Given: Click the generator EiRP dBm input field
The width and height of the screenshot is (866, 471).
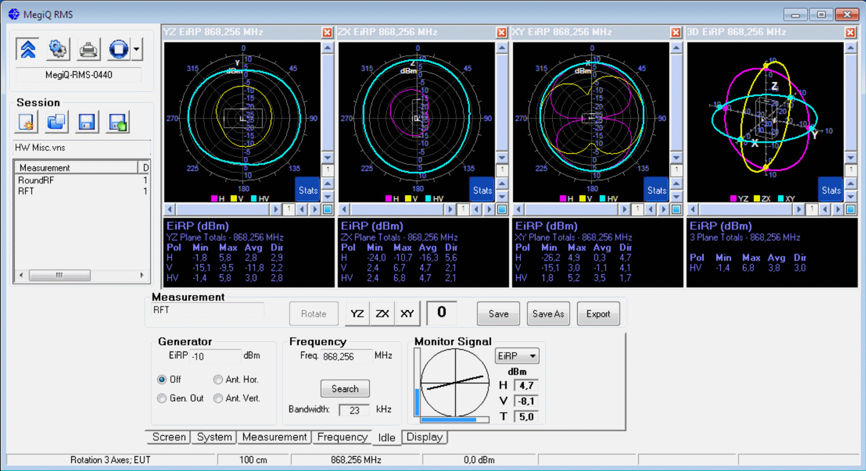Looking at the screenshot, I should pyautogui.click(x=215, y=356).
